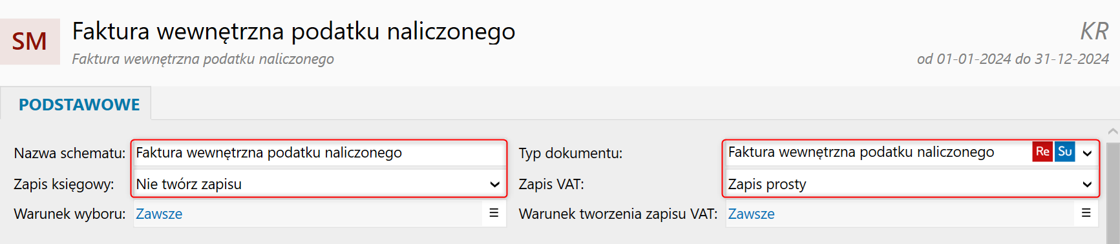Screen dimensions: 1120x244
Task: Click the red Re badge icon
Action: [x=1042, y=152]
